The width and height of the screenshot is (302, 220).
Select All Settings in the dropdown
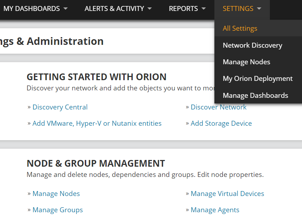(258, 28)
